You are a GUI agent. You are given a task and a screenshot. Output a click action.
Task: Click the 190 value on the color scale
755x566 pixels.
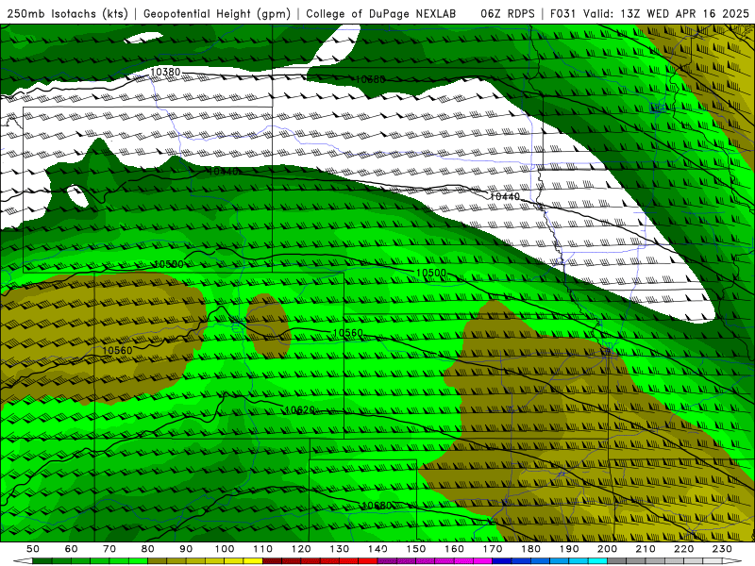pos(569,549)
